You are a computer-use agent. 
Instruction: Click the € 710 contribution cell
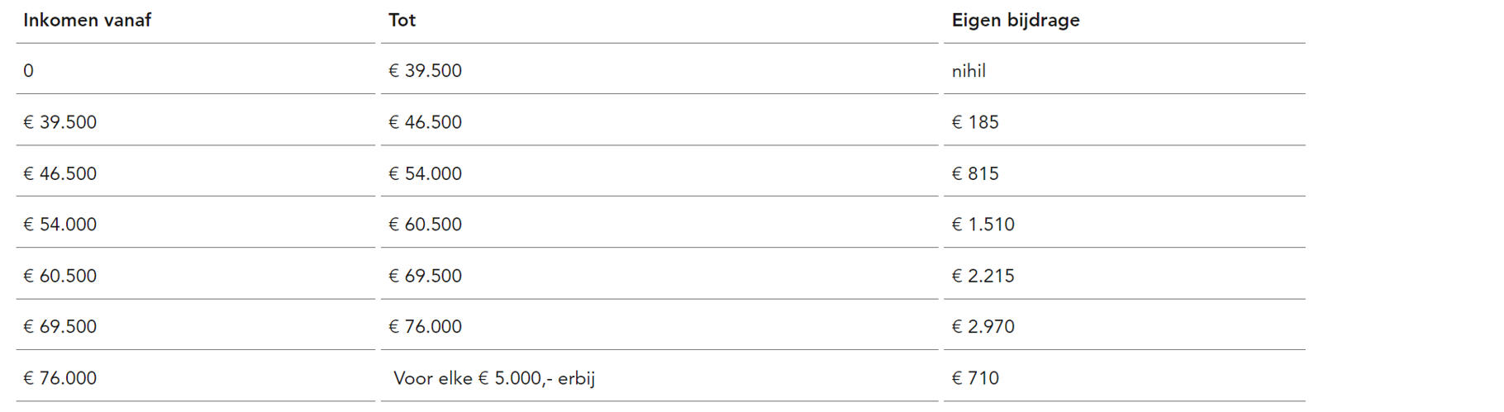tap(975, 378)
